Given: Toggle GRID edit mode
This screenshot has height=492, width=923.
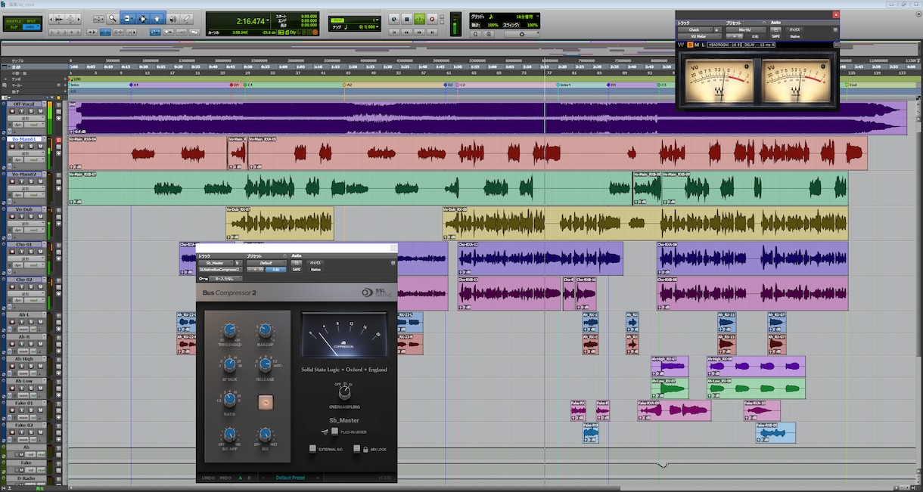Looking at the screenshot, I should pyautogui.click(x=31, y=26).
